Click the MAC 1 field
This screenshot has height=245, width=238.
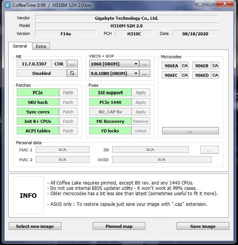tap(63, 150)
